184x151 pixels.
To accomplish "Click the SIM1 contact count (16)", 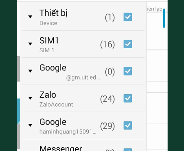I will click(107, 44).
